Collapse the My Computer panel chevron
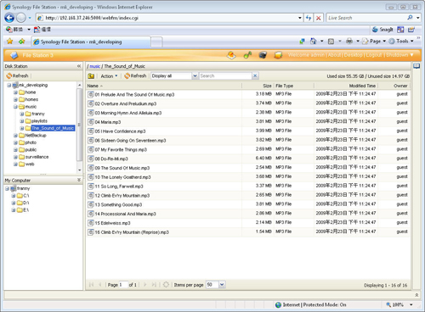 (x=79, y=180)
